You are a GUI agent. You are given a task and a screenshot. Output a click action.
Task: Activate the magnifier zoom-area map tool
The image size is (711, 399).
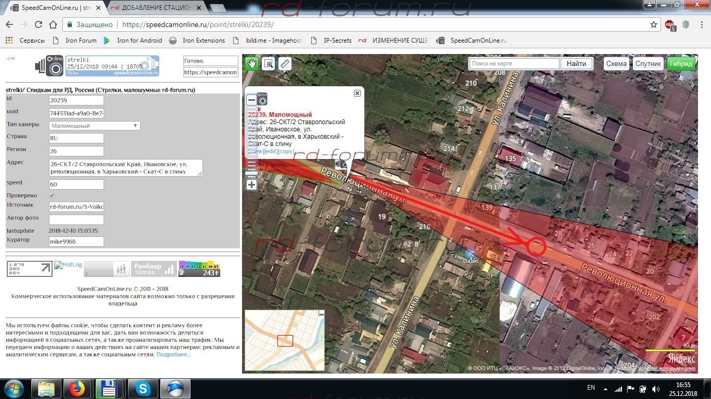coord(268,63)
